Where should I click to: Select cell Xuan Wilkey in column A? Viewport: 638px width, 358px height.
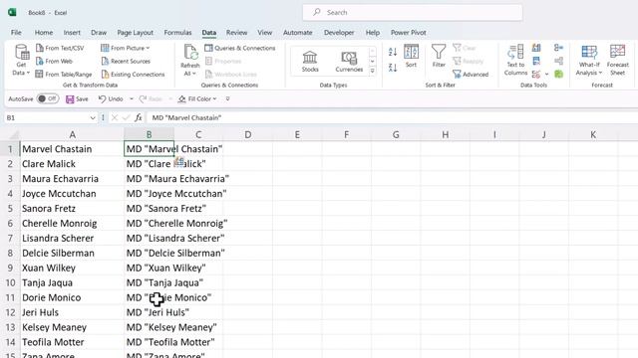coord(72,268)
